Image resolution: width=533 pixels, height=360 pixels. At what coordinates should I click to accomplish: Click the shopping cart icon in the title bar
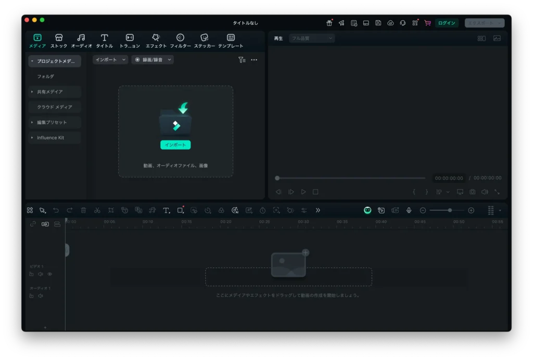pyautogui.click(x=427, y=23)
